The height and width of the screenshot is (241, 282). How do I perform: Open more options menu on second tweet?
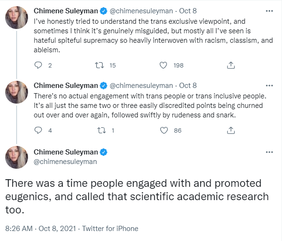coord(269,86)
